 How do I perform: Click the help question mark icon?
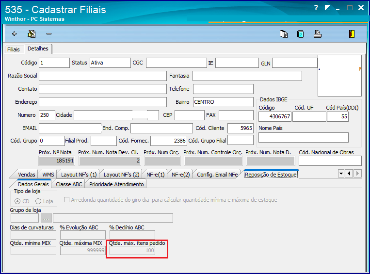pos(316,8)
